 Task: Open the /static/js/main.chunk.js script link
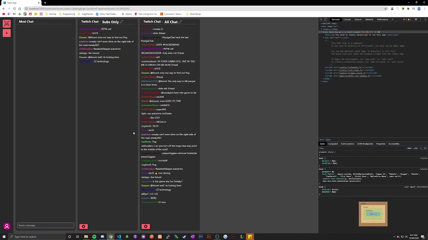[x=352, y=73]
